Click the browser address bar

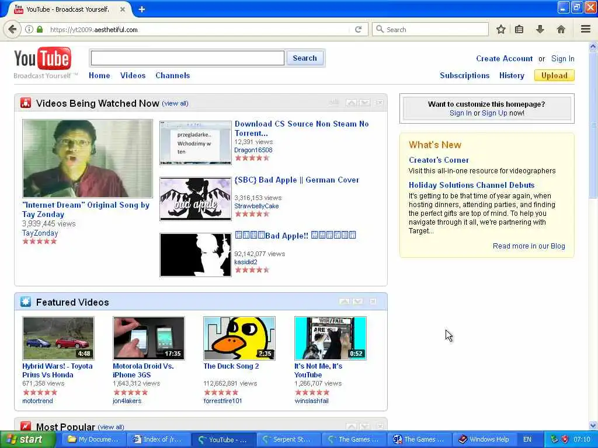pos(199,29)
